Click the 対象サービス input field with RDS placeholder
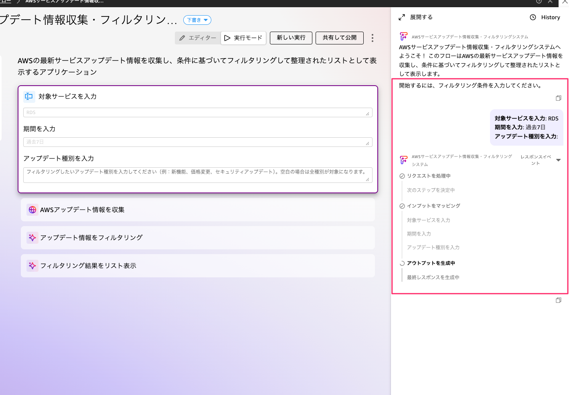Screen dimensions: 569x395 (x=197, y=112)
